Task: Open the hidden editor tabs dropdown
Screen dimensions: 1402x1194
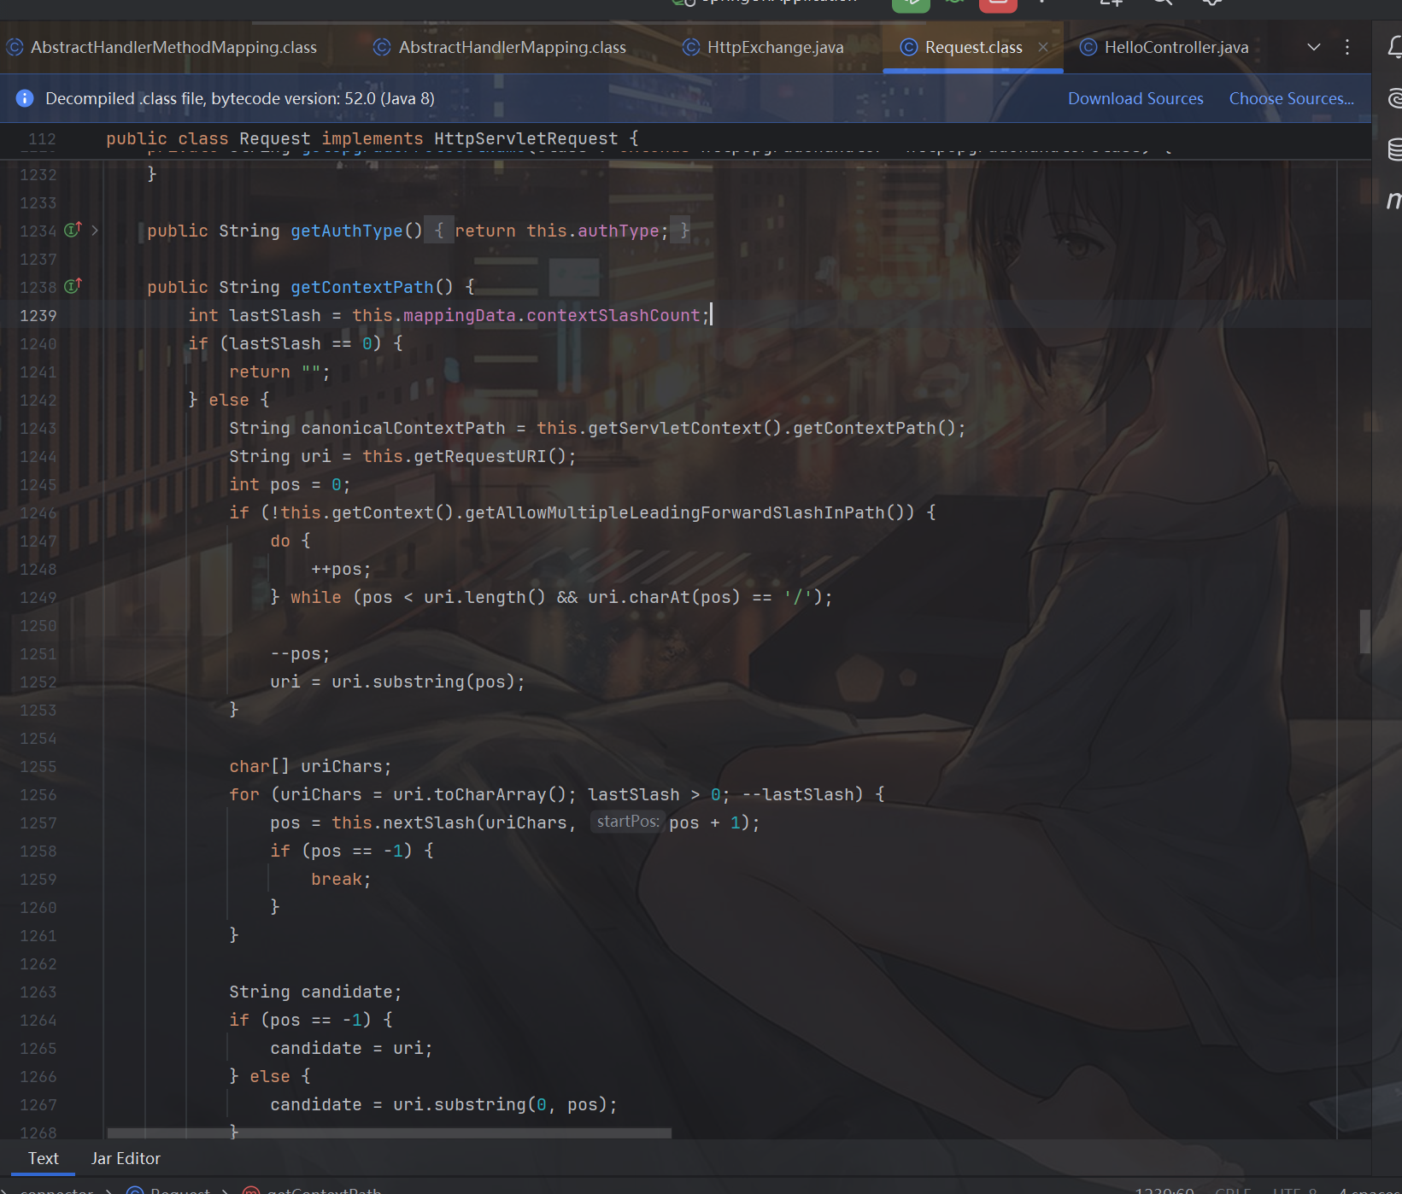Action: [1313, 47]
